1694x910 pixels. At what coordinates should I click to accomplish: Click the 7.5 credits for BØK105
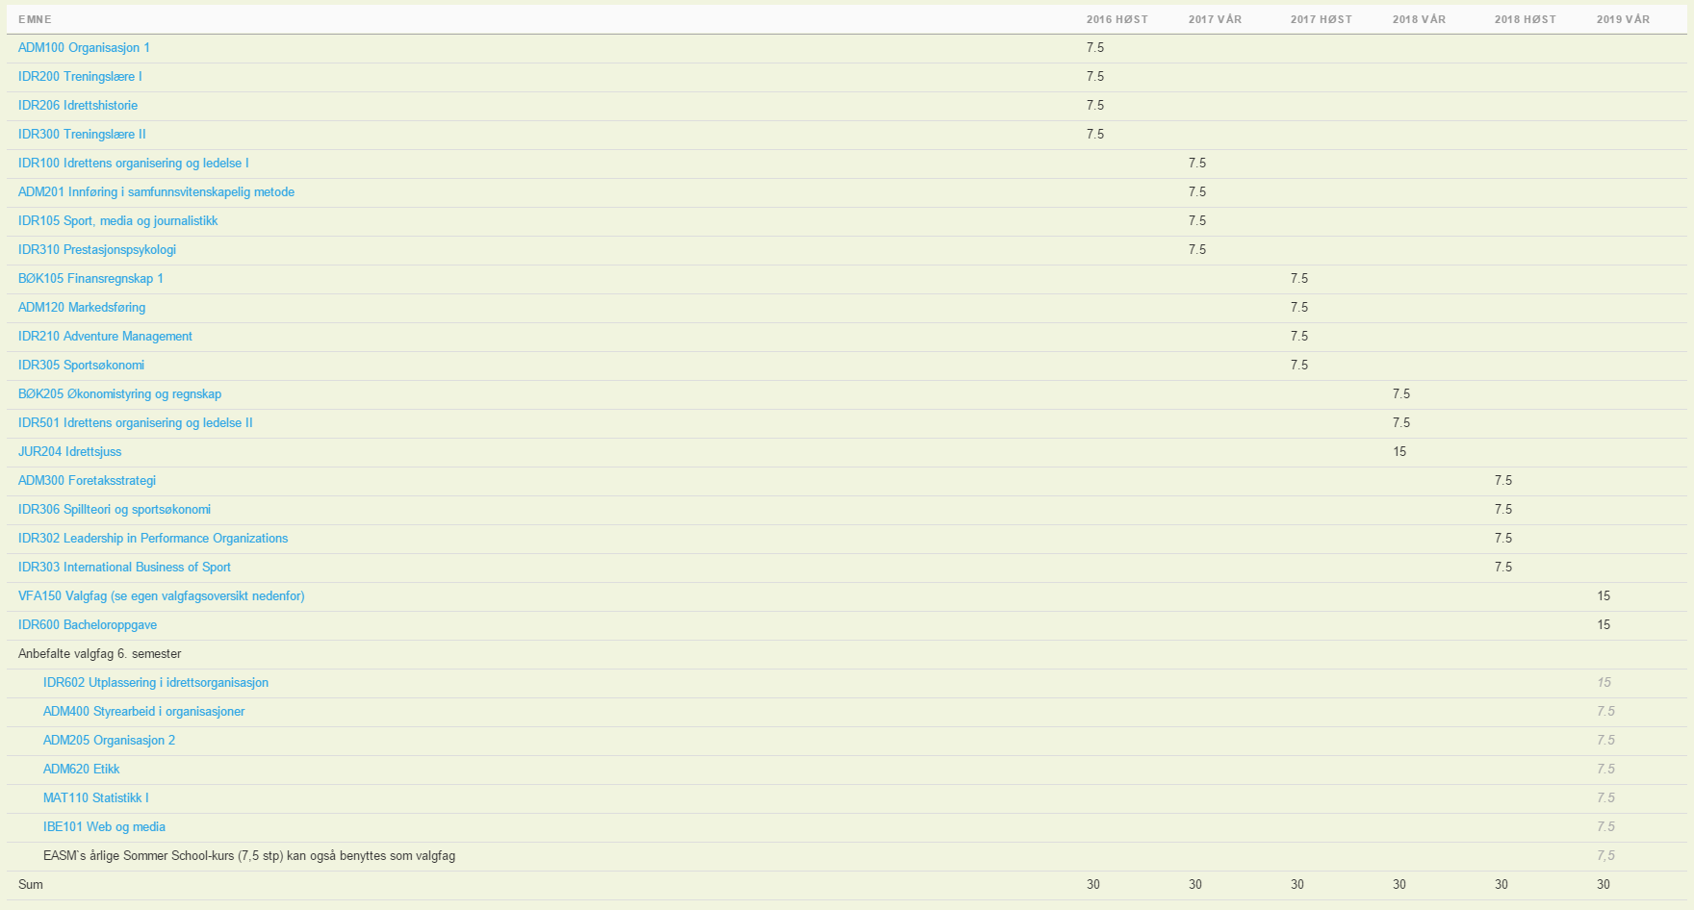pyautogui.click(x=1299, y=279)
